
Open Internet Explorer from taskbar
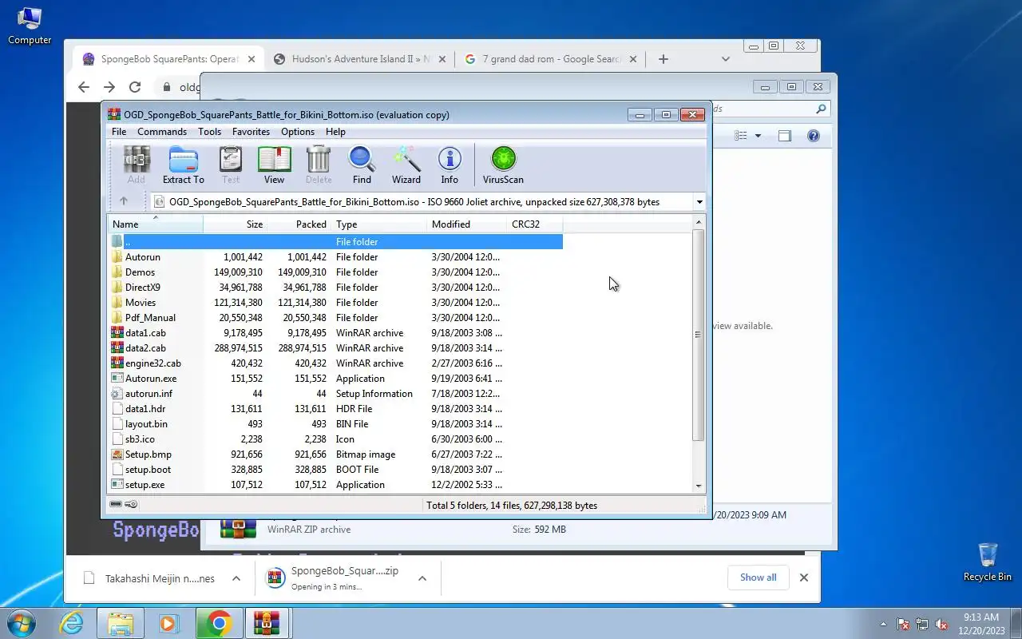72,623
